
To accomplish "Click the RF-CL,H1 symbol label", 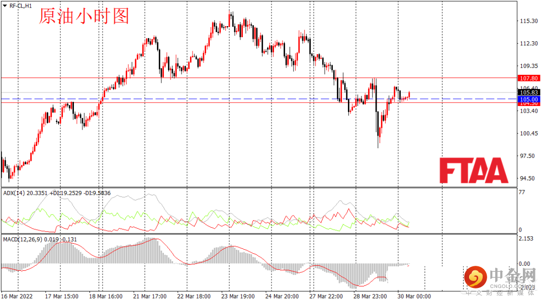I will point(21,6).
